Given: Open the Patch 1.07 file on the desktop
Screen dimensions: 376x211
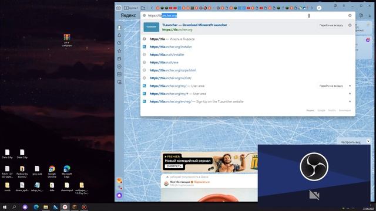Looking at the screenshot, I should pyautogui.click(x=7, y=172).
